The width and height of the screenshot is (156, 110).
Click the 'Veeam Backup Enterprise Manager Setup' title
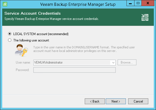point(78,4)
